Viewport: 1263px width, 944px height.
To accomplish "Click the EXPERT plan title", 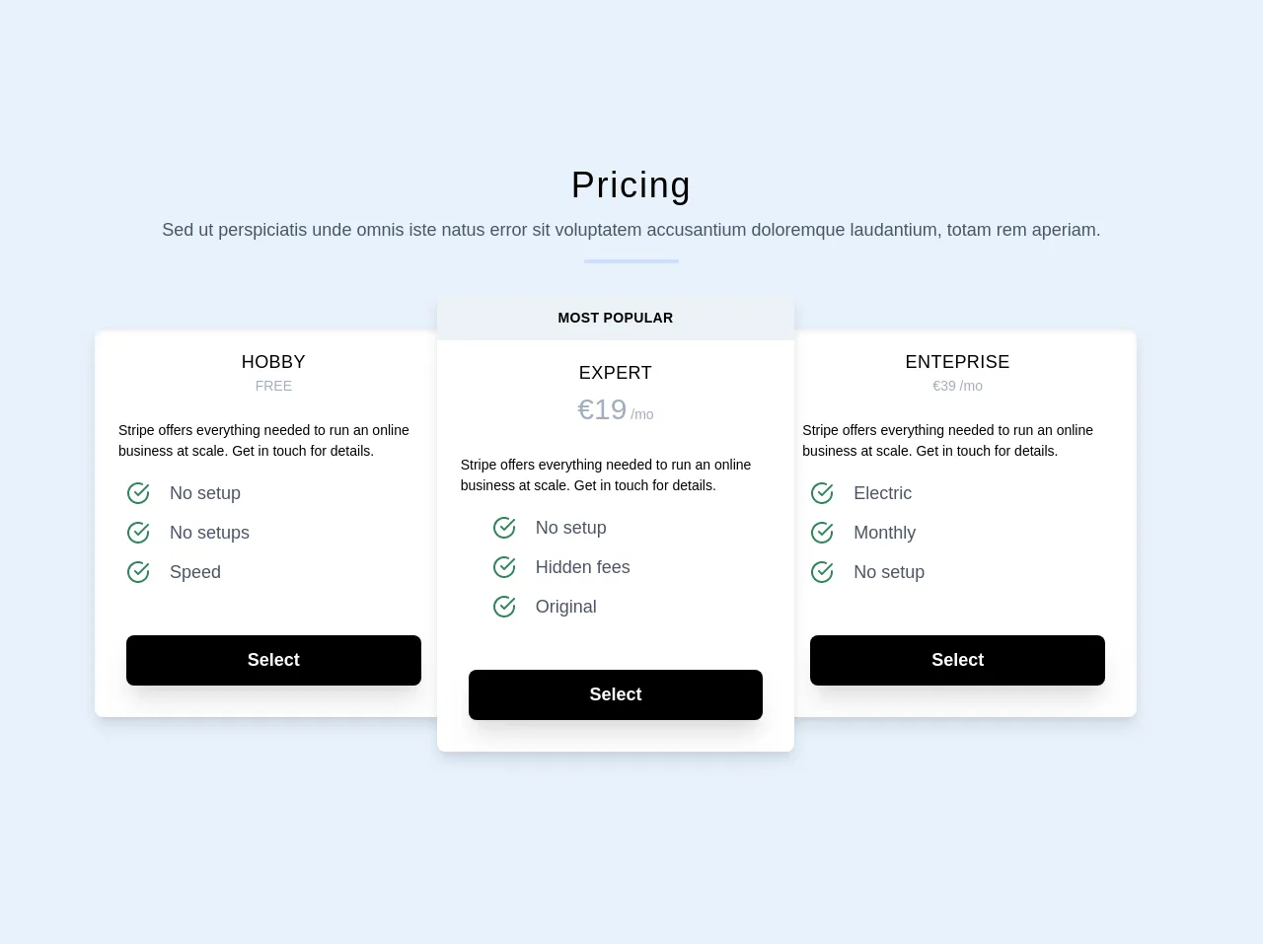I will 615,373.
